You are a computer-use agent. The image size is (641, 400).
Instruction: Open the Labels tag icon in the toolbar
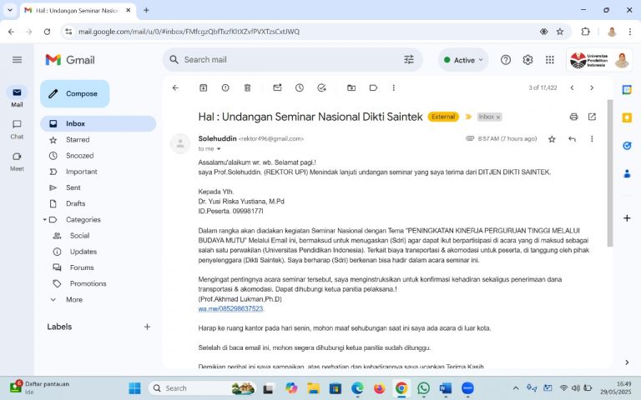[373, 87]
